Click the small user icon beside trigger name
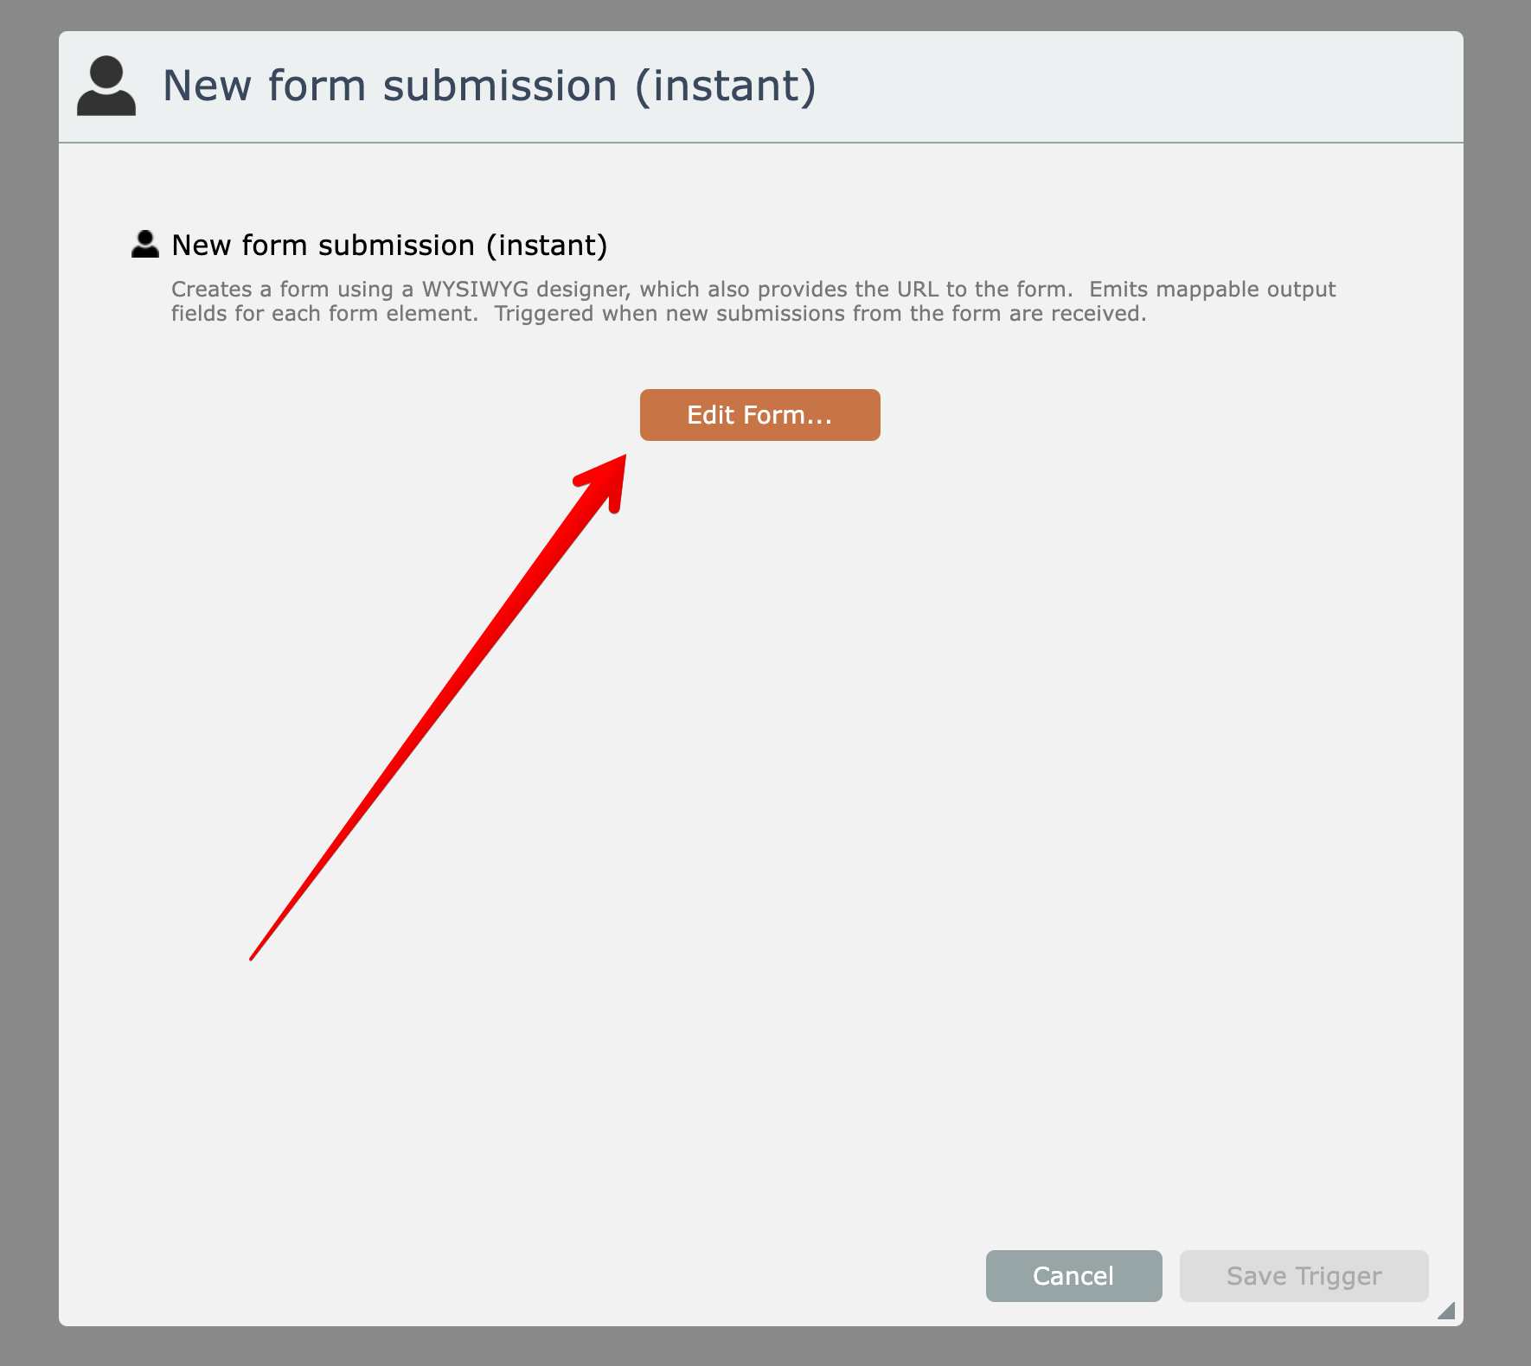 coord(145,245)
